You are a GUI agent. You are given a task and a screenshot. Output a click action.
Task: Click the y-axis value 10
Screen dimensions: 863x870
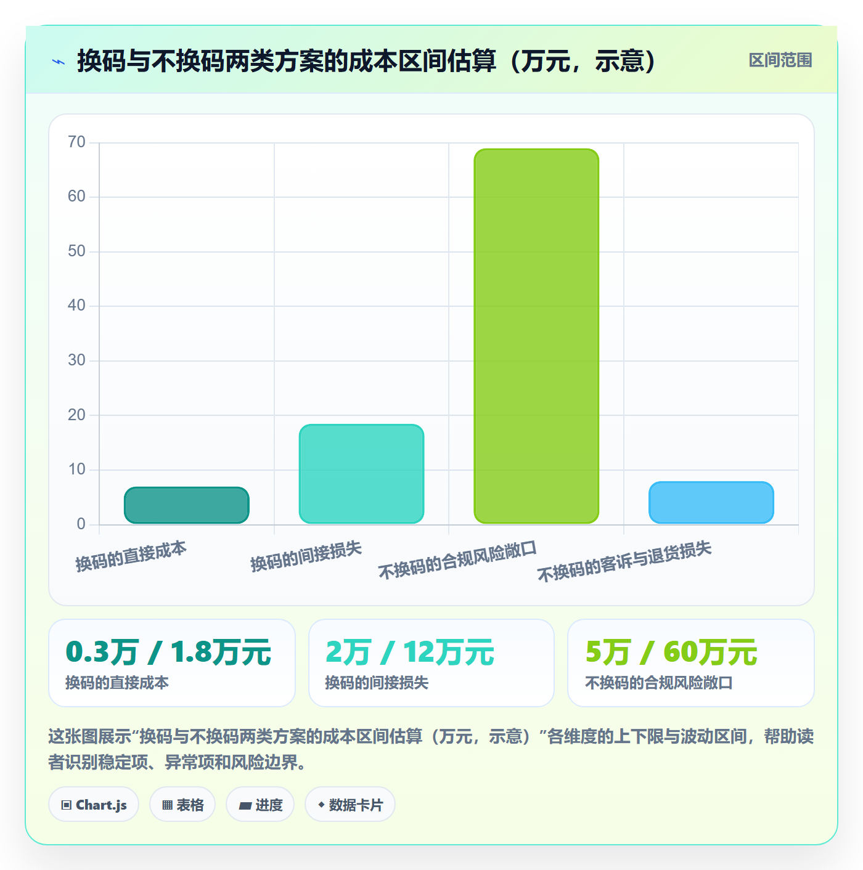tap(76, 470)
